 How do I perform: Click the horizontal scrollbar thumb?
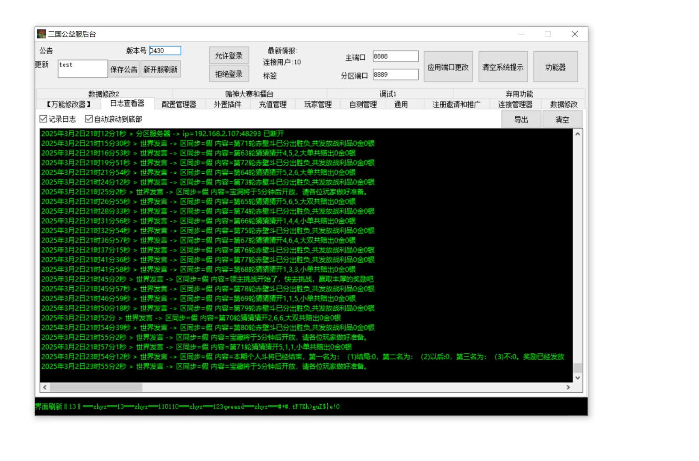click(x=96, y=387)
